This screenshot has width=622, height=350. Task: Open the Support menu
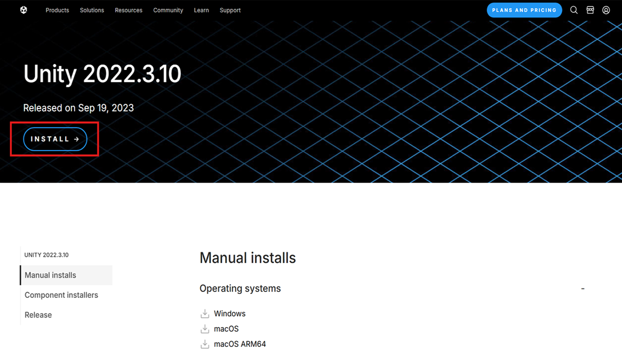tap(230, 10)
